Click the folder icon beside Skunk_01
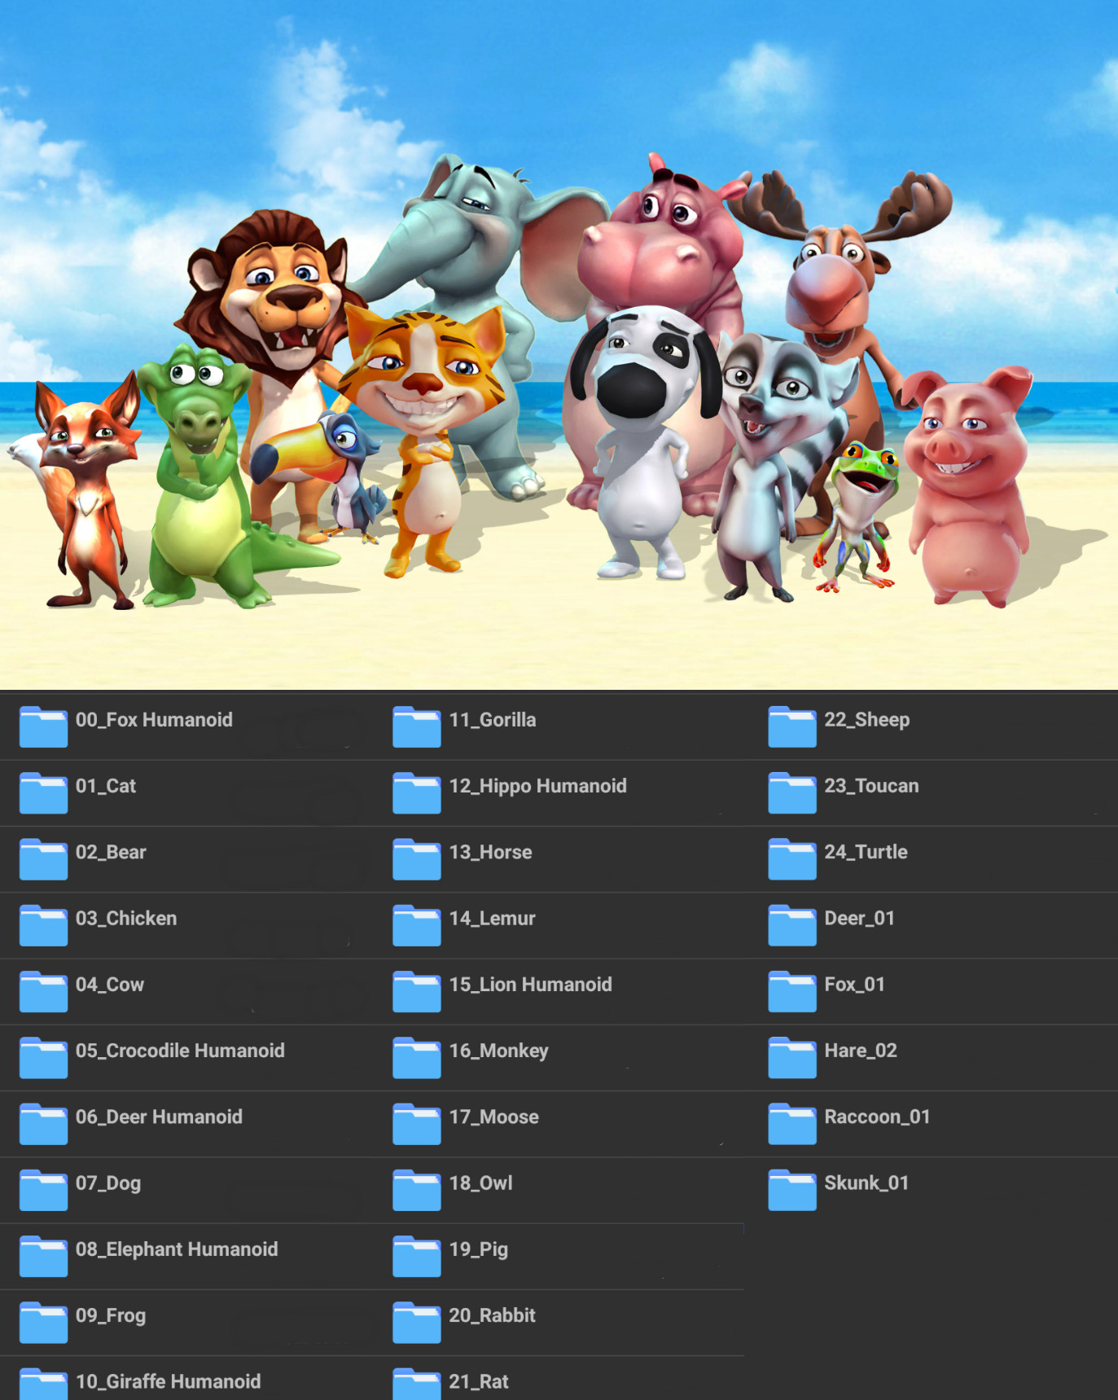Image resolution: width=1118 pixels, height=1400 pixels. point(792,1189)
